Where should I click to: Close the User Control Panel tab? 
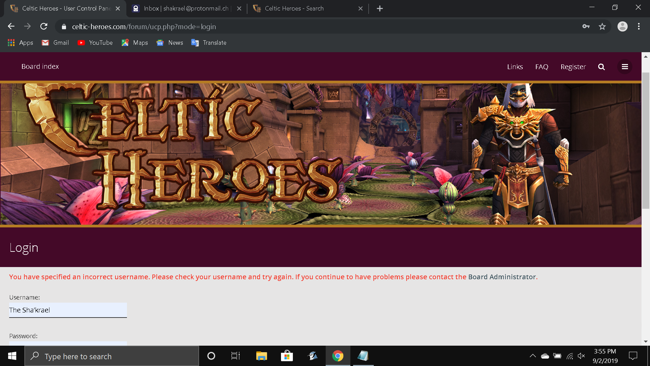(x=118, y=8)
